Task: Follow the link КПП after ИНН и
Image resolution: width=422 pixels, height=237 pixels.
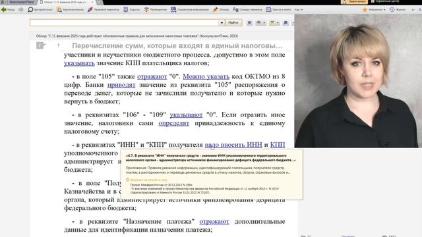Action: [278, 145]
